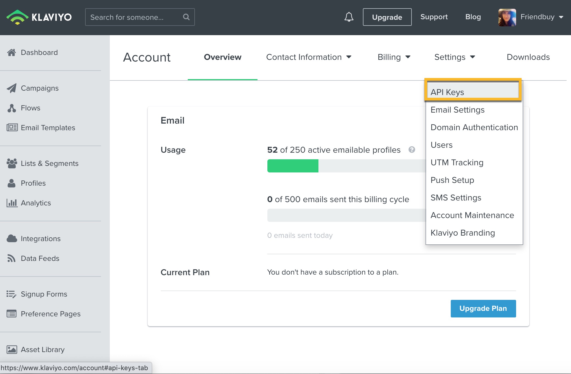Click the Dashboard home icon
Viewport: 571px width, 374px height.
coord(12,52)
